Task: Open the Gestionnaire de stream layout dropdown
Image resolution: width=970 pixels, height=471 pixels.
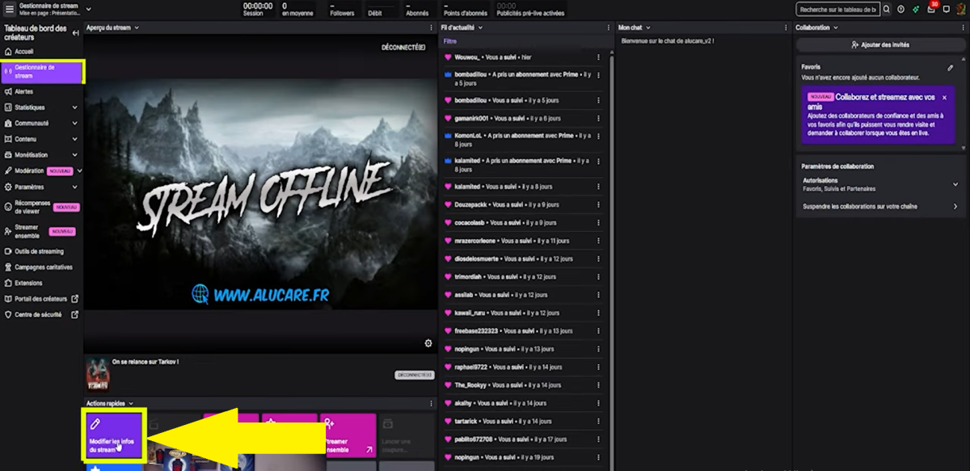Action: pyautogui.click(x=88, y=9)
